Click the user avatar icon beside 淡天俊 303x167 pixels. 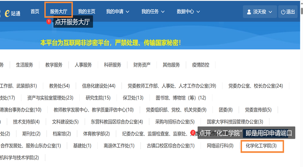click(x=249, y=12)
